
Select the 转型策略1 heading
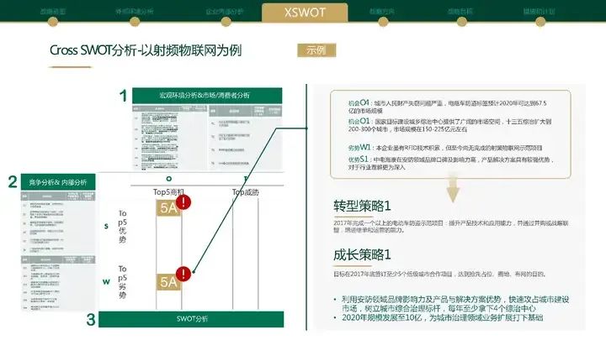click(362, 206)
